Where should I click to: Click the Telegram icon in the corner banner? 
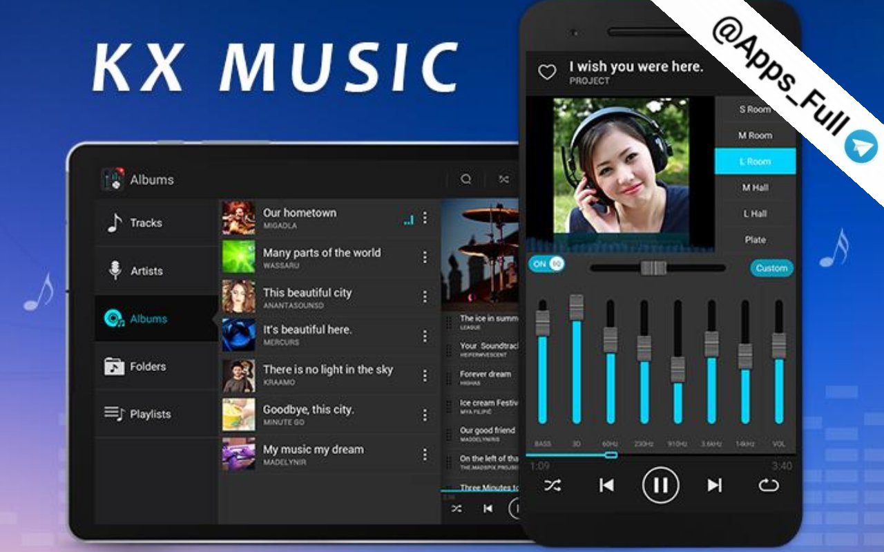tap(860, 146)
